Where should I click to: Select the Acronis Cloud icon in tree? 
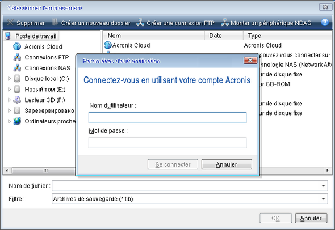coord(17,46)
